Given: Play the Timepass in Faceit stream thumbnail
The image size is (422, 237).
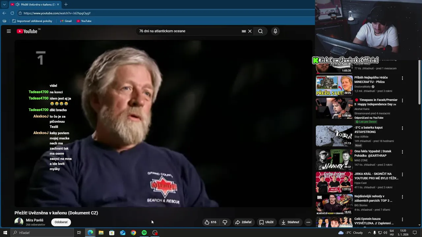Looking at the screenshot, I should 334,108.
